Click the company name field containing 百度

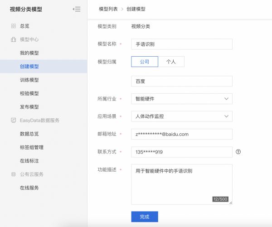click(182, 81)
